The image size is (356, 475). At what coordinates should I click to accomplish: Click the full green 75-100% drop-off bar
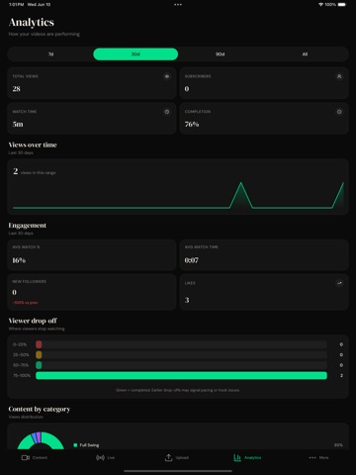181,375
